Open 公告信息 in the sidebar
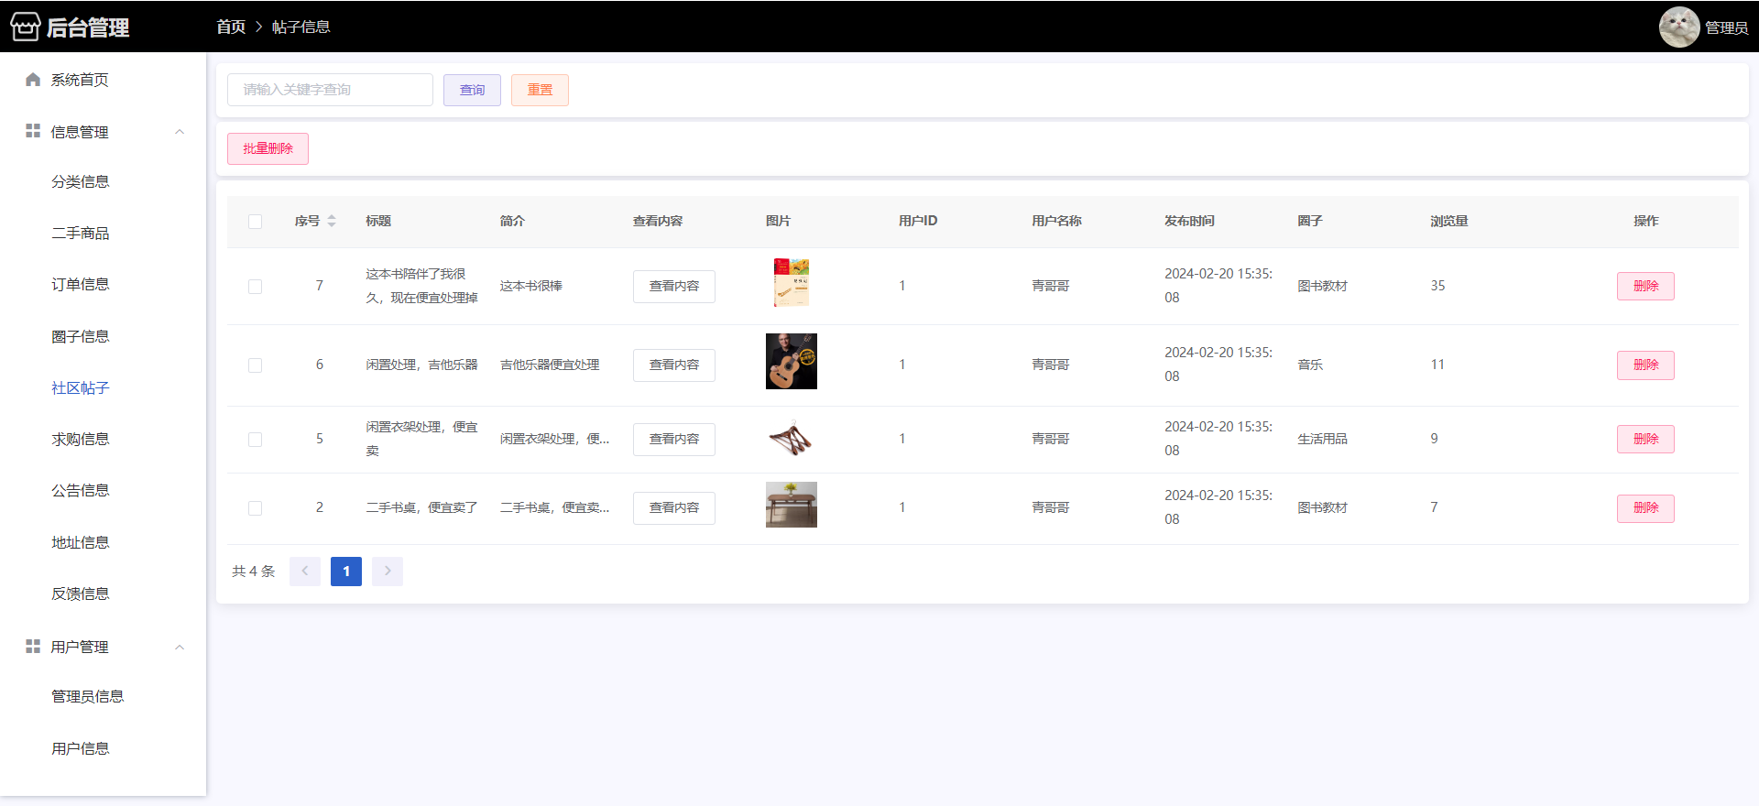1759x806 pixels. tap(81, 491)
